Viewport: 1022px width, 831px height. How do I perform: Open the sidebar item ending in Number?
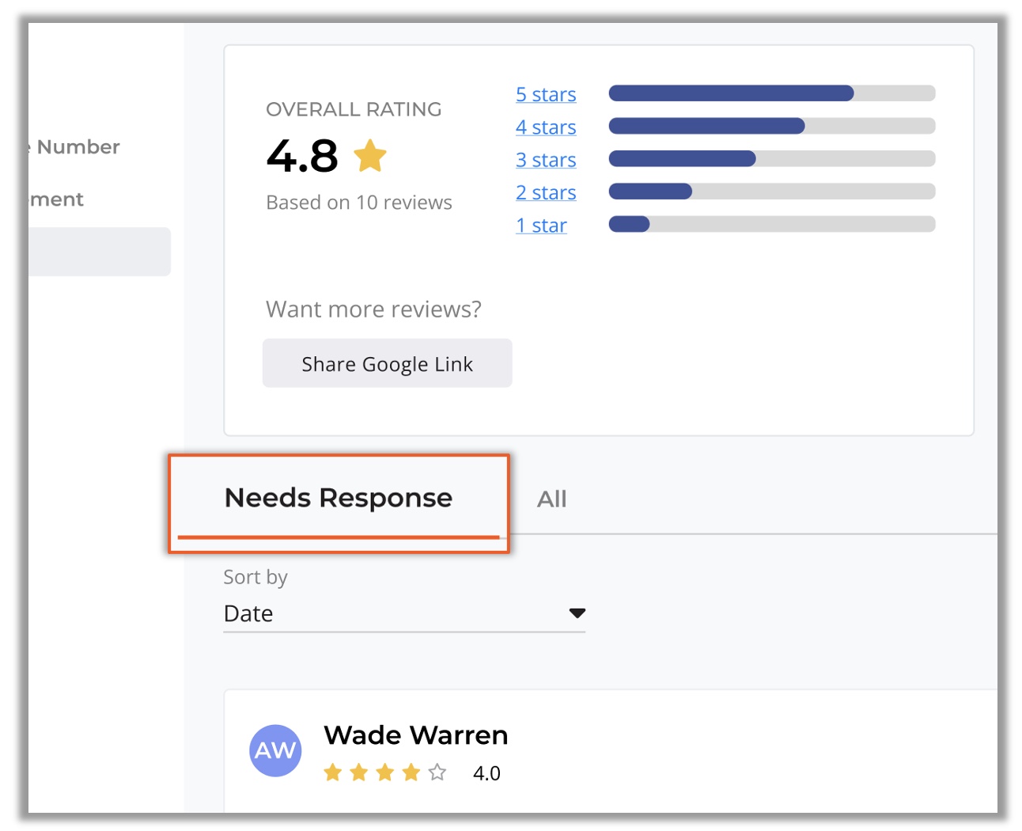pyautogui.click(x=78, y=147)
